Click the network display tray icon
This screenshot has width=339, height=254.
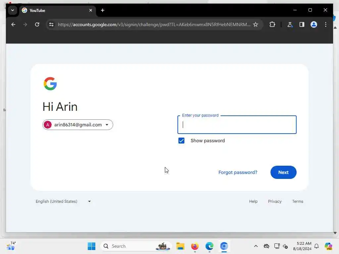pyautogui.click(x=276, y=246)
